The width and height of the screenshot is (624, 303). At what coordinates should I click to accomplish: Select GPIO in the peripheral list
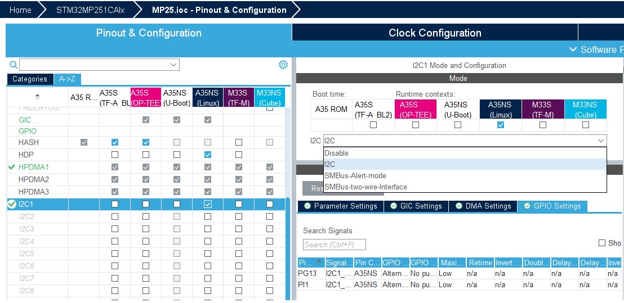pos(28,131)
